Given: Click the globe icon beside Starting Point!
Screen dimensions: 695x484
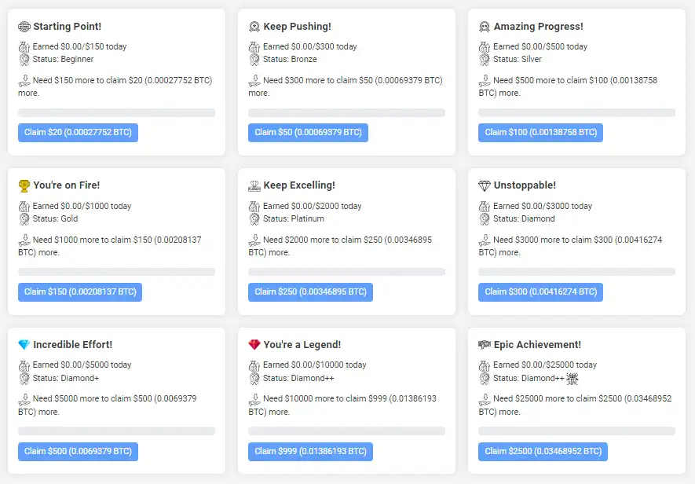Looking at the screenshot, I should click(x=24, y=27).
